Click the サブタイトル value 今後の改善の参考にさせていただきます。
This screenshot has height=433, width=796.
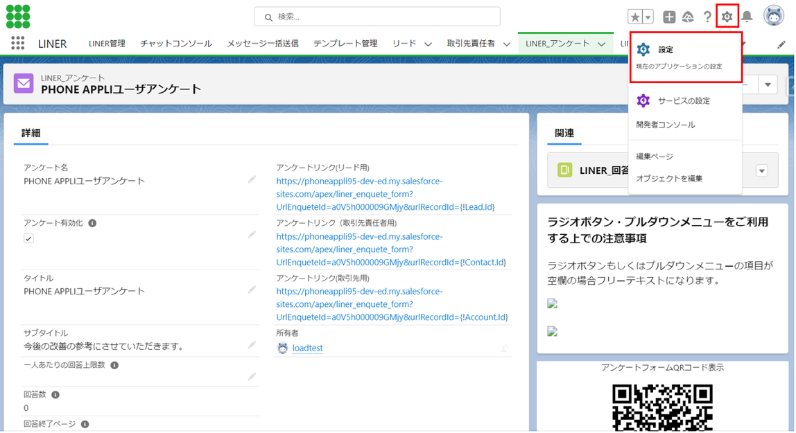103,346
